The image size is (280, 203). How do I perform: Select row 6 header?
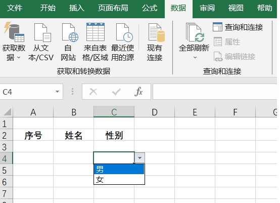point(6,182)
